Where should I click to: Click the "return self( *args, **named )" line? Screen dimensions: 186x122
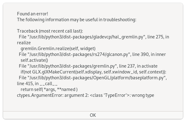click(x=49, y=89)
